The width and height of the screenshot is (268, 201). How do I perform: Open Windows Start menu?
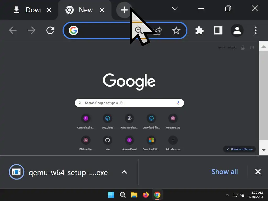tap(111, 195)
